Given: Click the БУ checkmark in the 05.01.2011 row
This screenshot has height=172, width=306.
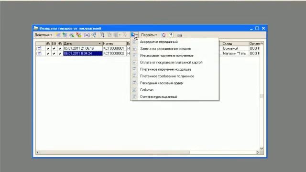Looking at the screenshot, I should [x=54, y=48].
